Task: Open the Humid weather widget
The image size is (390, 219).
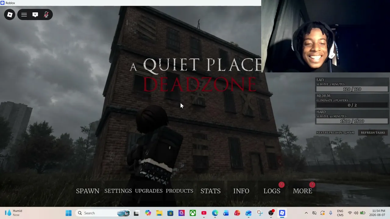Action: (x=13, y=213)
